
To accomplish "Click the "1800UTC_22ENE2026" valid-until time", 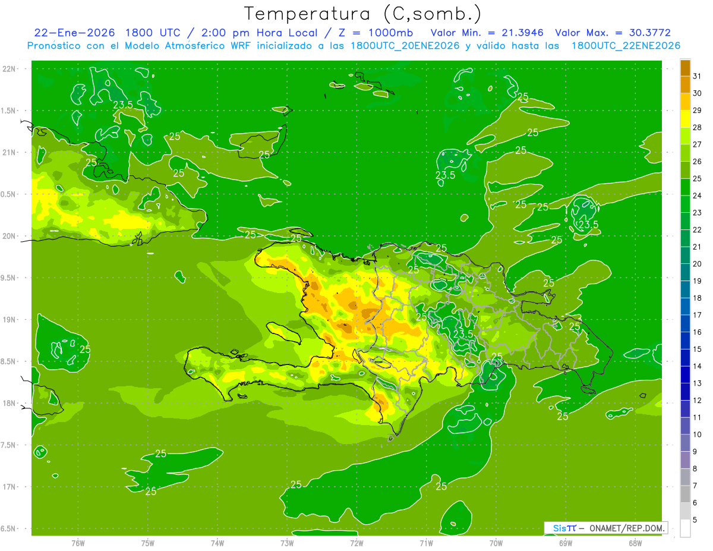I will coord(625,46).
